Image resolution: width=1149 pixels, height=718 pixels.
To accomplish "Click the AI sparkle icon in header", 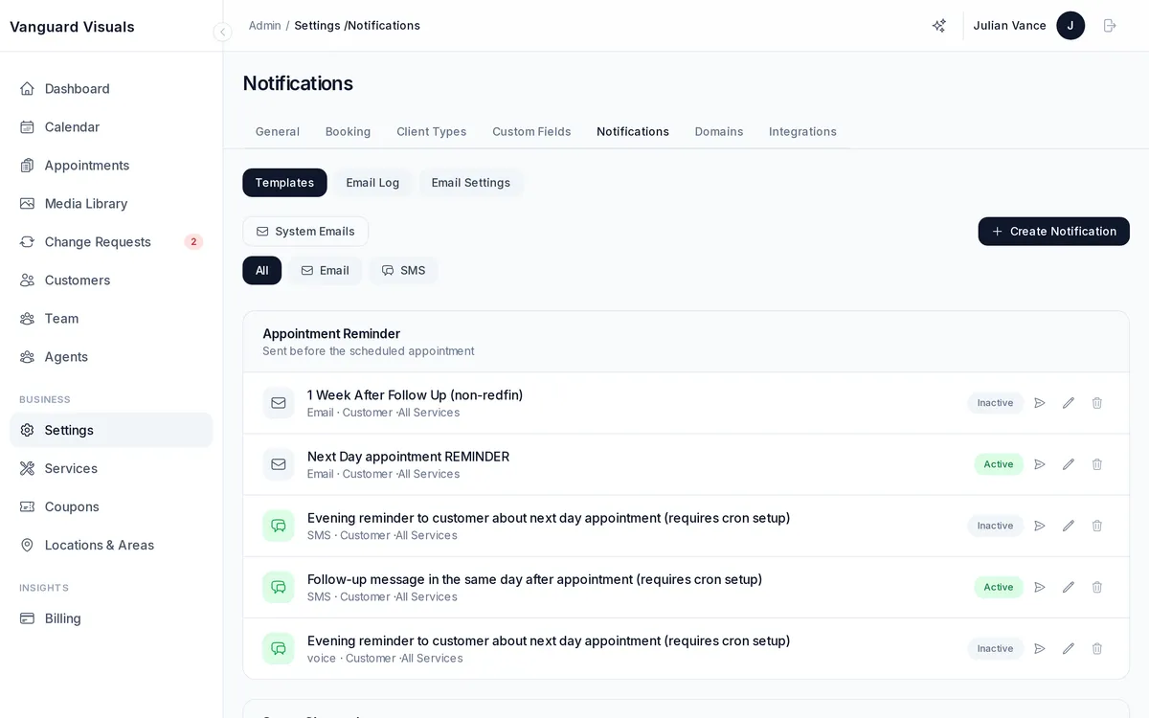I will (x=938, y=26).
